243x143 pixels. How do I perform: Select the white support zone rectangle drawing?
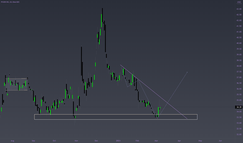[116, 117]
